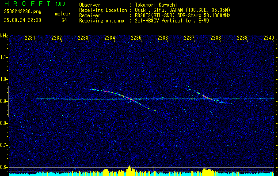Viewport: 278px width, 176px height.
Task: Click time marker 2234
Action: click(110, 38)
